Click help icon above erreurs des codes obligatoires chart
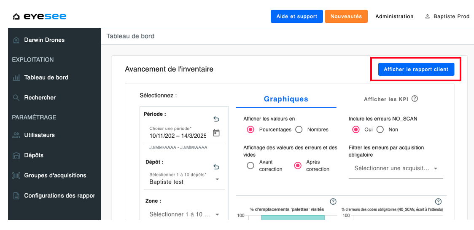 [x=438, y=202]
